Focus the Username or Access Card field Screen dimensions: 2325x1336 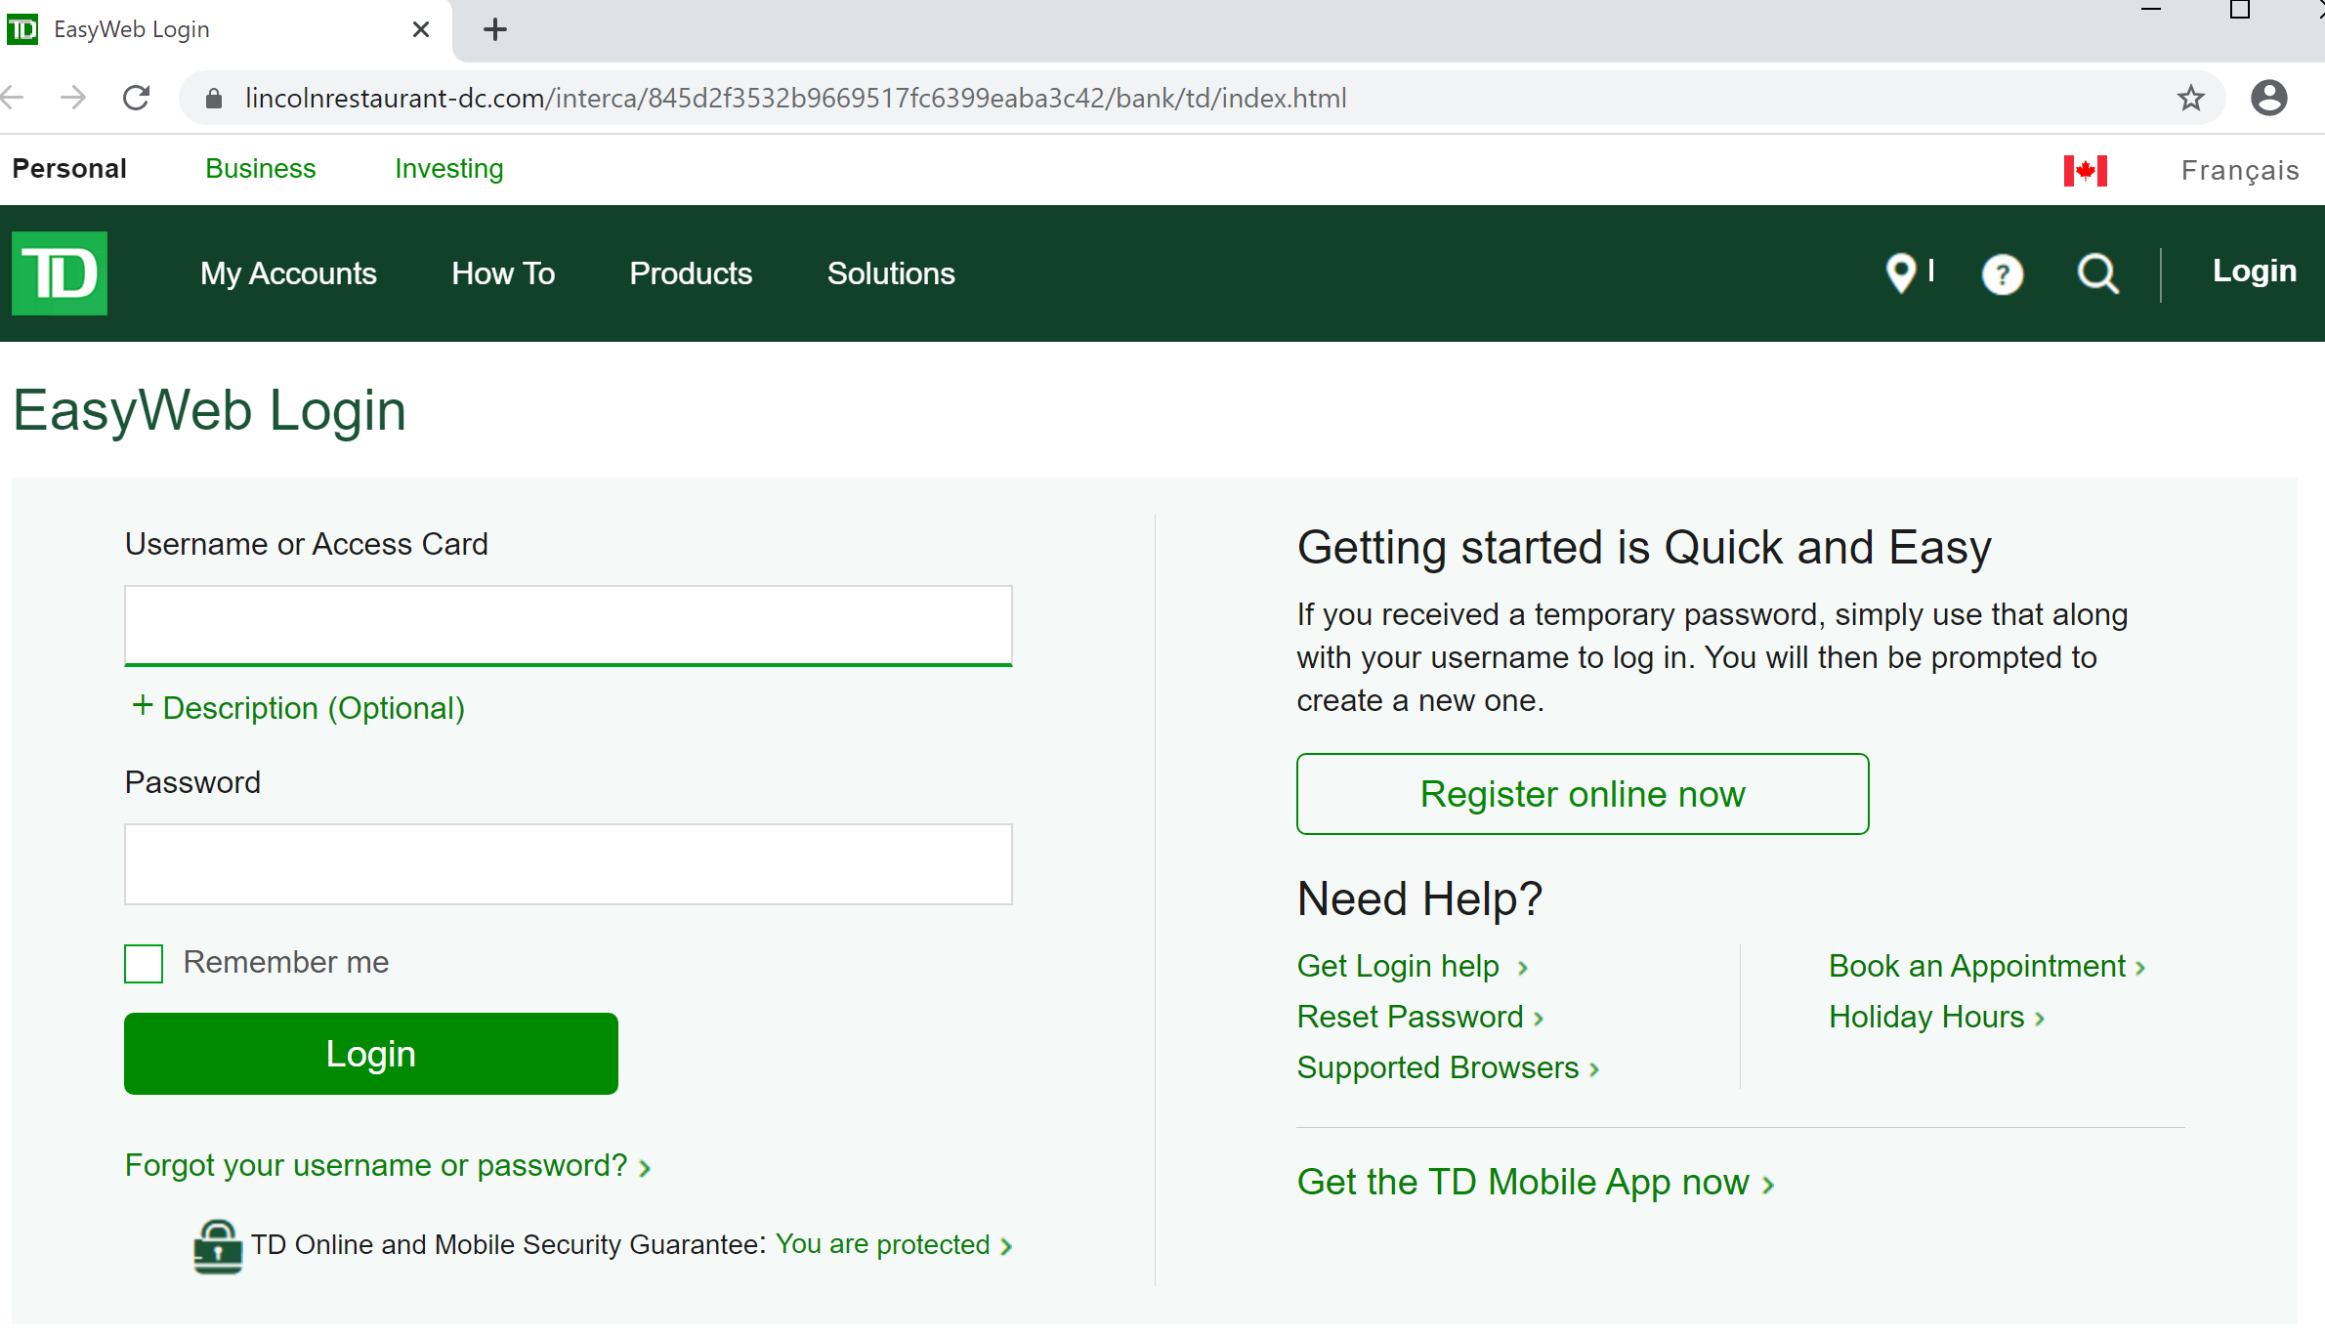tap(568, 625)
